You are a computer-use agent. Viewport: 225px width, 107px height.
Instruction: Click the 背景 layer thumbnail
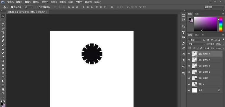tap(195, 90)
